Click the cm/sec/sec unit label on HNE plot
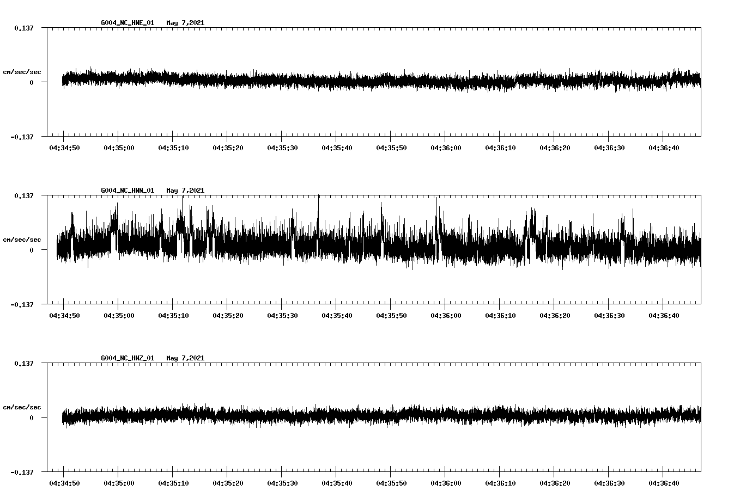The width and height of the screenshot is (740, 503). (22, 71)
